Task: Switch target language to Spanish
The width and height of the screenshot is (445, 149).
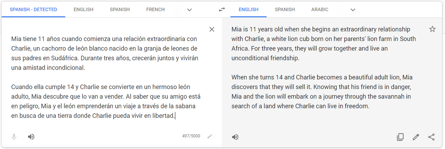Action: click(285, 10)
